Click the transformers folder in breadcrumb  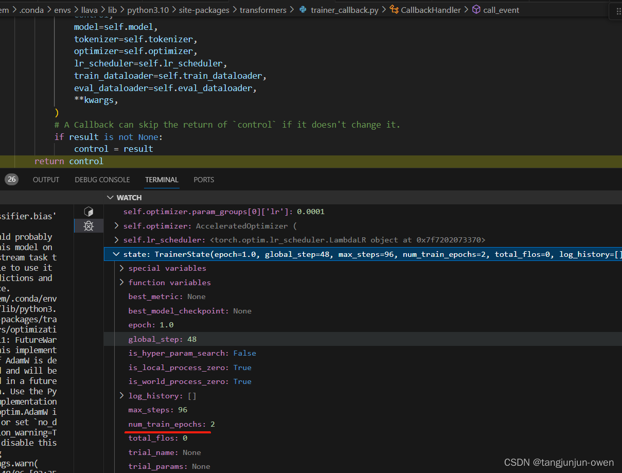[x=264, y=10]
